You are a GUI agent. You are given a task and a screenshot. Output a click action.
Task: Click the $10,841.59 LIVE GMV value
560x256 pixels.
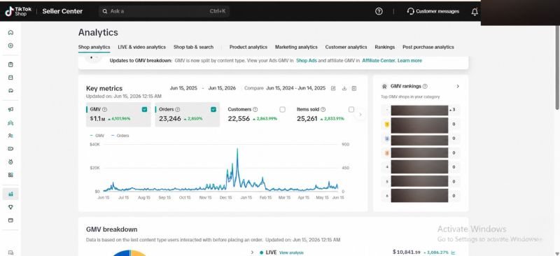(407, 252)
